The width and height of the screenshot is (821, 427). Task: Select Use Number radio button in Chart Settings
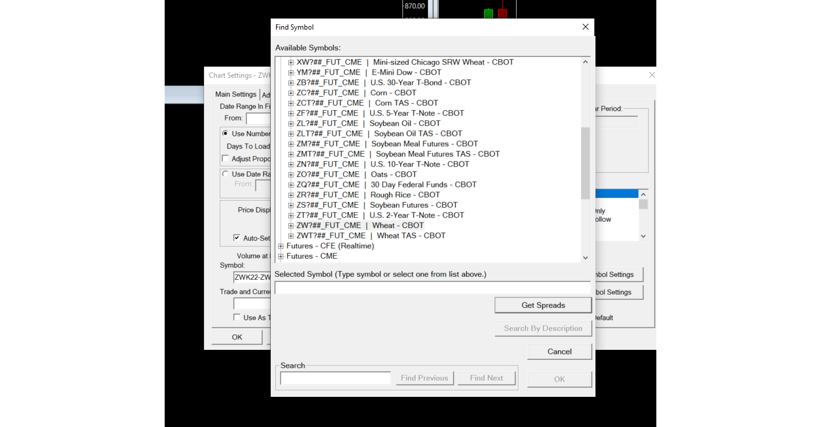point(225,133)
